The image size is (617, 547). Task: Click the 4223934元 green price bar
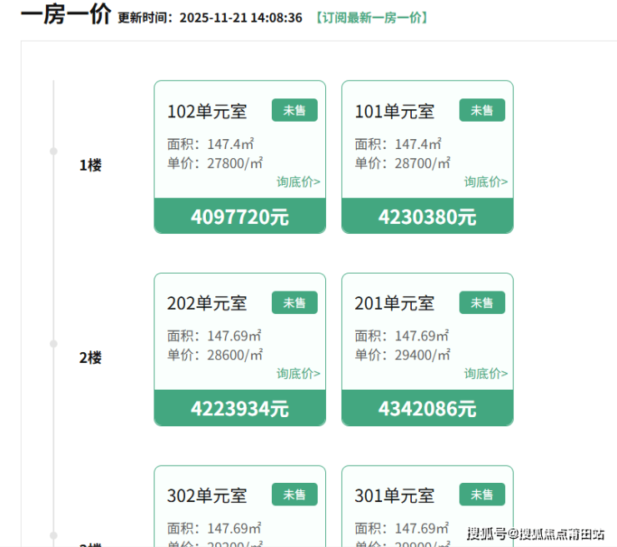(x=240, y=409)
